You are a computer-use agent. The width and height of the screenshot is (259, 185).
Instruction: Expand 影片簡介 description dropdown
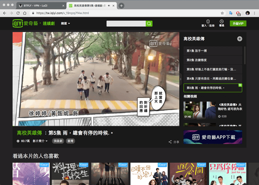click(x=40, y=141)
